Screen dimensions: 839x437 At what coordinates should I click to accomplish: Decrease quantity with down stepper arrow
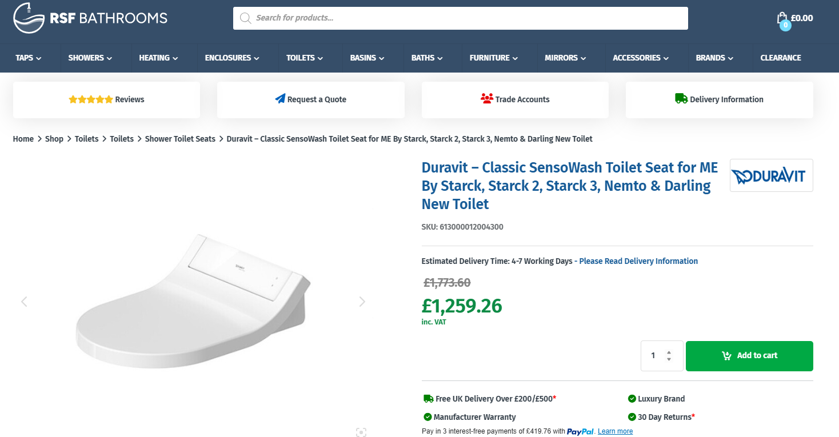coord(669,359)
